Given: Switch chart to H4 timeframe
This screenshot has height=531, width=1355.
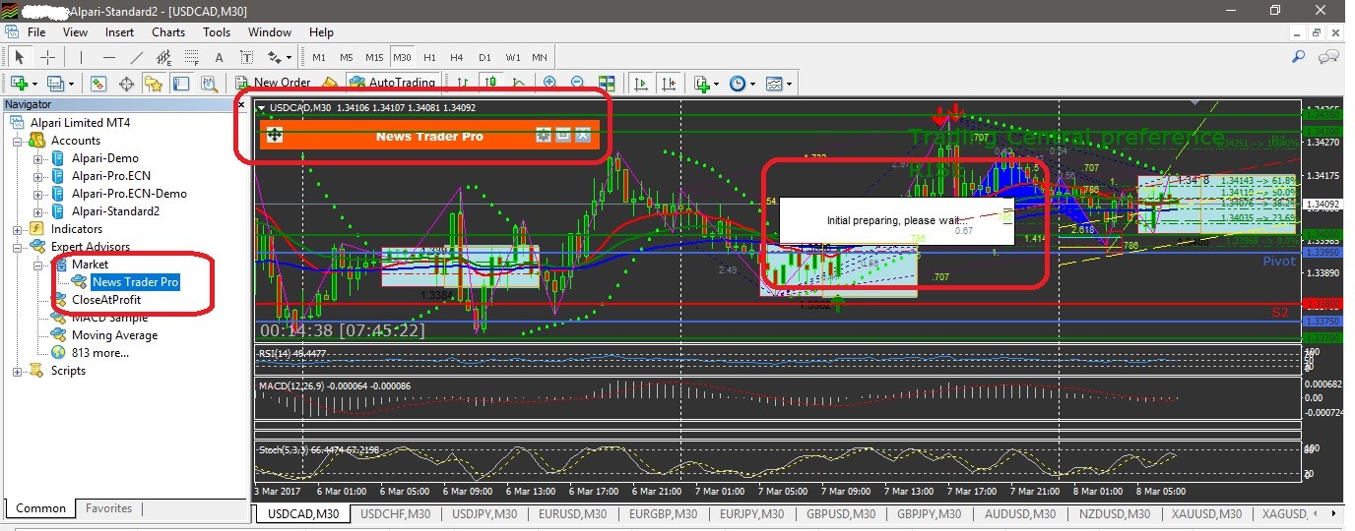Looking at the screenshot, I should click(457, 57).
